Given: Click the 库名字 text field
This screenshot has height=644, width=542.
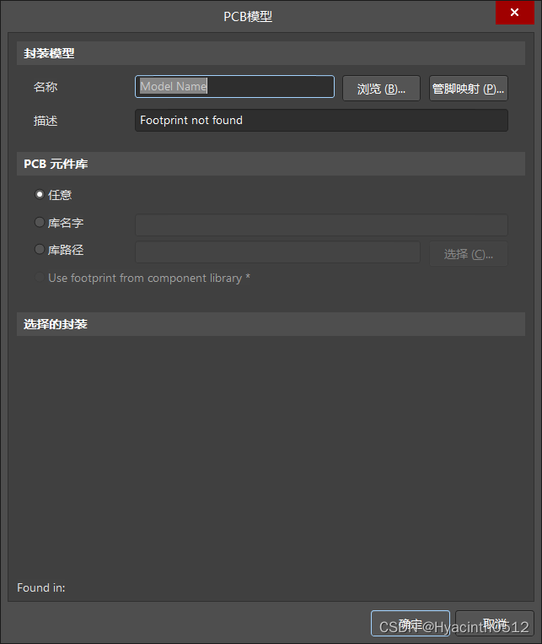Looking at the screenshot, I should [x=321, y=225].
